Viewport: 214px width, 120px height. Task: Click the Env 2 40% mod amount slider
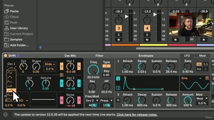(x=92, y=105)
